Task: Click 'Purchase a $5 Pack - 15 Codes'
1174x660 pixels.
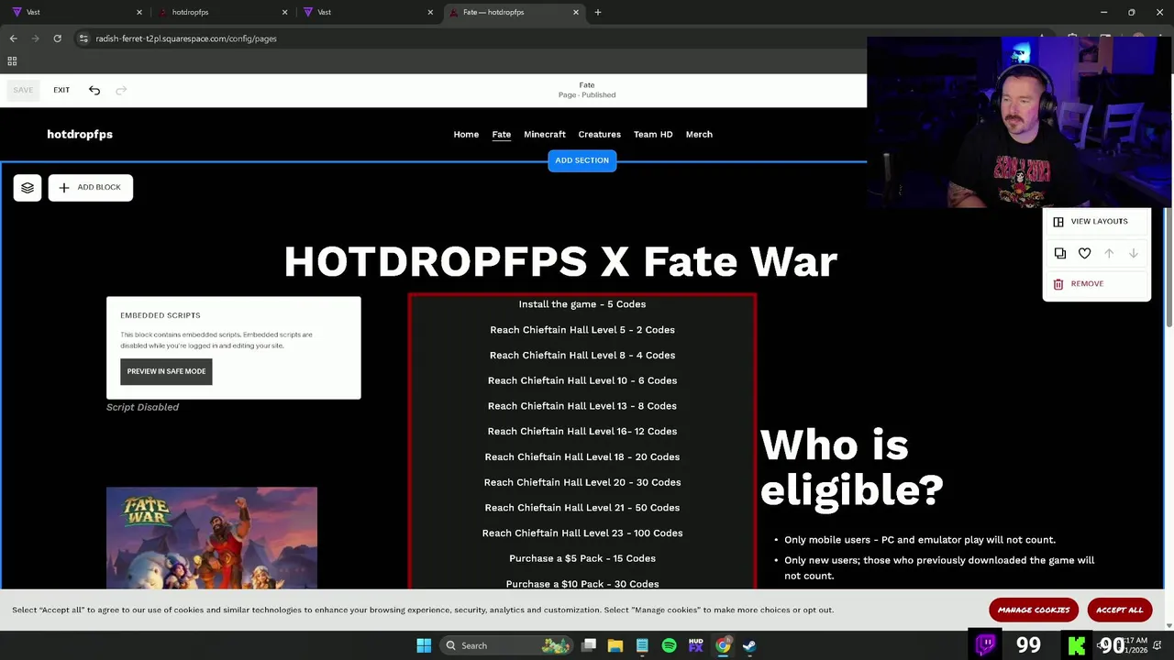Action: [x=582, y=558]
